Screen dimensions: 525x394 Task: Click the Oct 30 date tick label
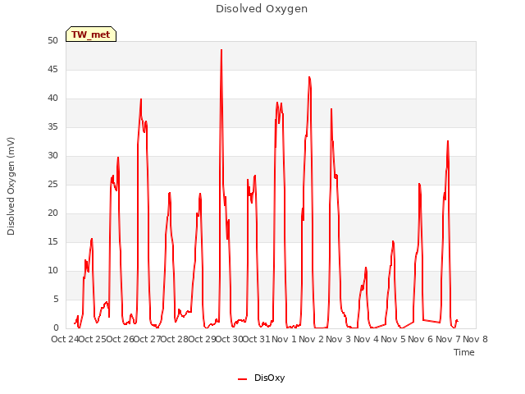[230, 339]
